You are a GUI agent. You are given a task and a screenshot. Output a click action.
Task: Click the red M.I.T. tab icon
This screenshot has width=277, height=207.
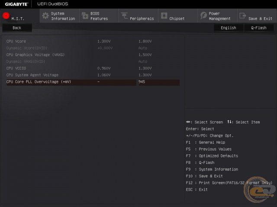click(6, 16)
